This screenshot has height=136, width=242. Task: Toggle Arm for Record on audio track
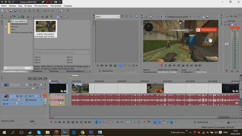pos(17,96)
